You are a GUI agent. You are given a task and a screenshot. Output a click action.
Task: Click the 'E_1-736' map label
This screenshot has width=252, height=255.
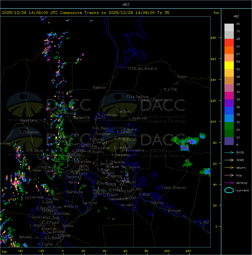click(x=171, y=90)
